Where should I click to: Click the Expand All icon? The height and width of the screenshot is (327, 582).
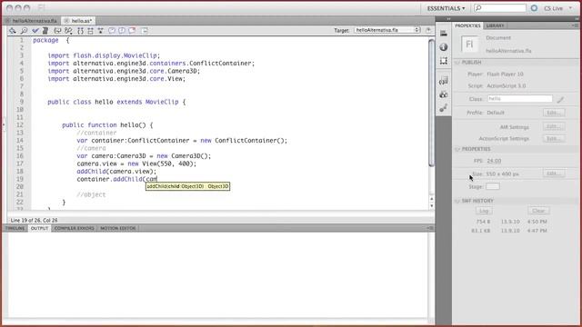(x=101, y=31)
